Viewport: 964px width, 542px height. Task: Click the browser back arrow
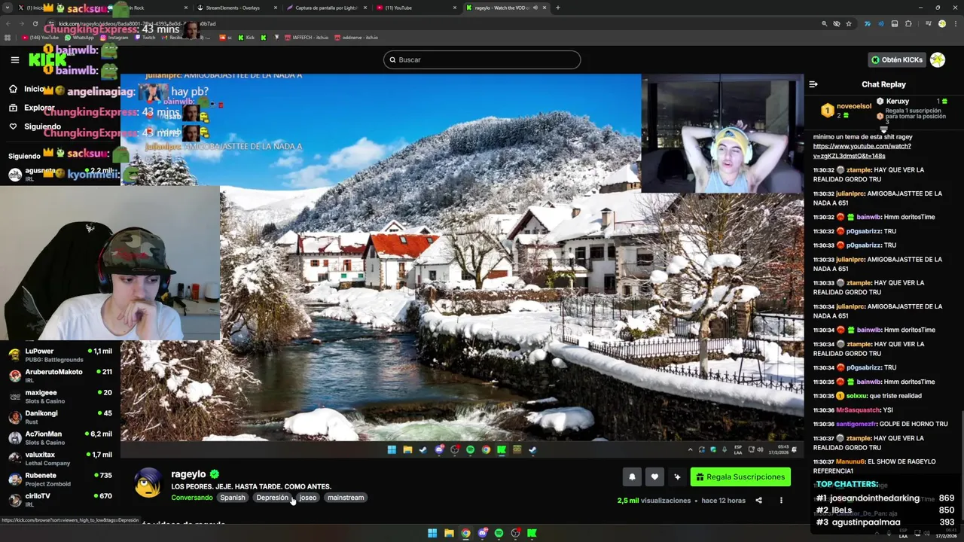8,23
